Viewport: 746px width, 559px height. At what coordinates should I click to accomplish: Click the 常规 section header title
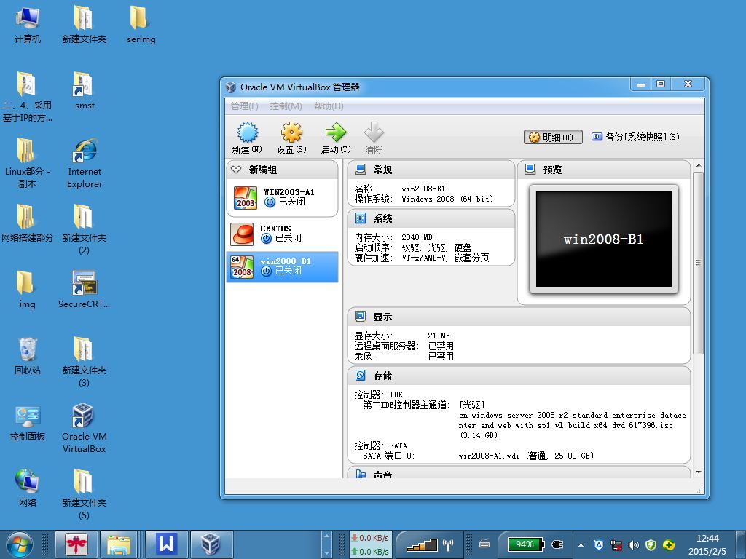(382, 170)
